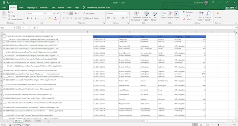Align text to the middle
This screenshot has width=238, height=126.
coord(68,13)
